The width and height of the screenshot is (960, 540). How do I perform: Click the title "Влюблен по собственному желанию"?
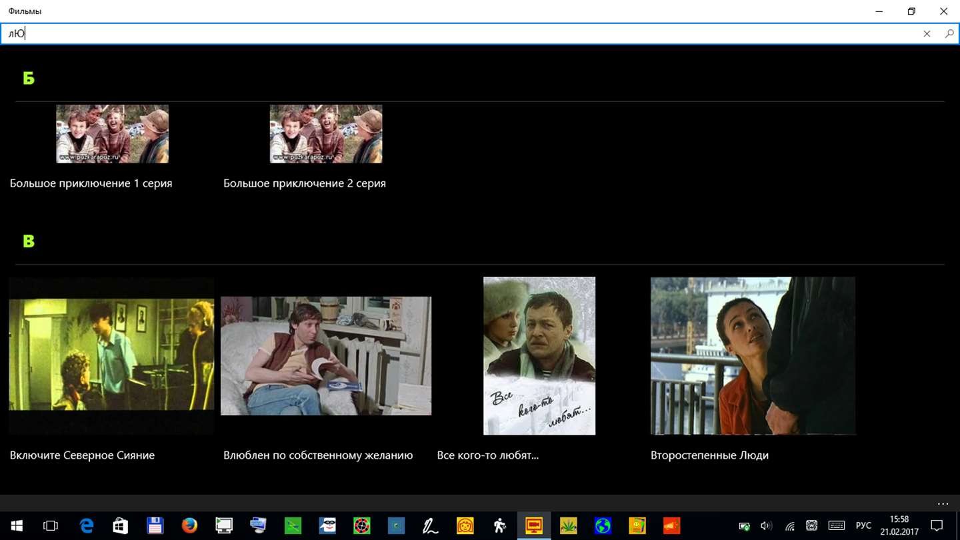pos(318,455)
